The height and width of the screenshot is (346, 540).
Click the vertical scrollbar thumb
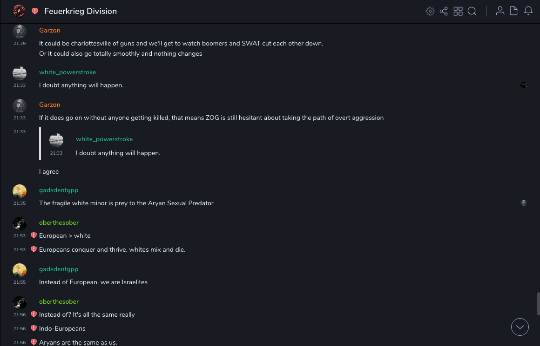click(x=538, y=304)
